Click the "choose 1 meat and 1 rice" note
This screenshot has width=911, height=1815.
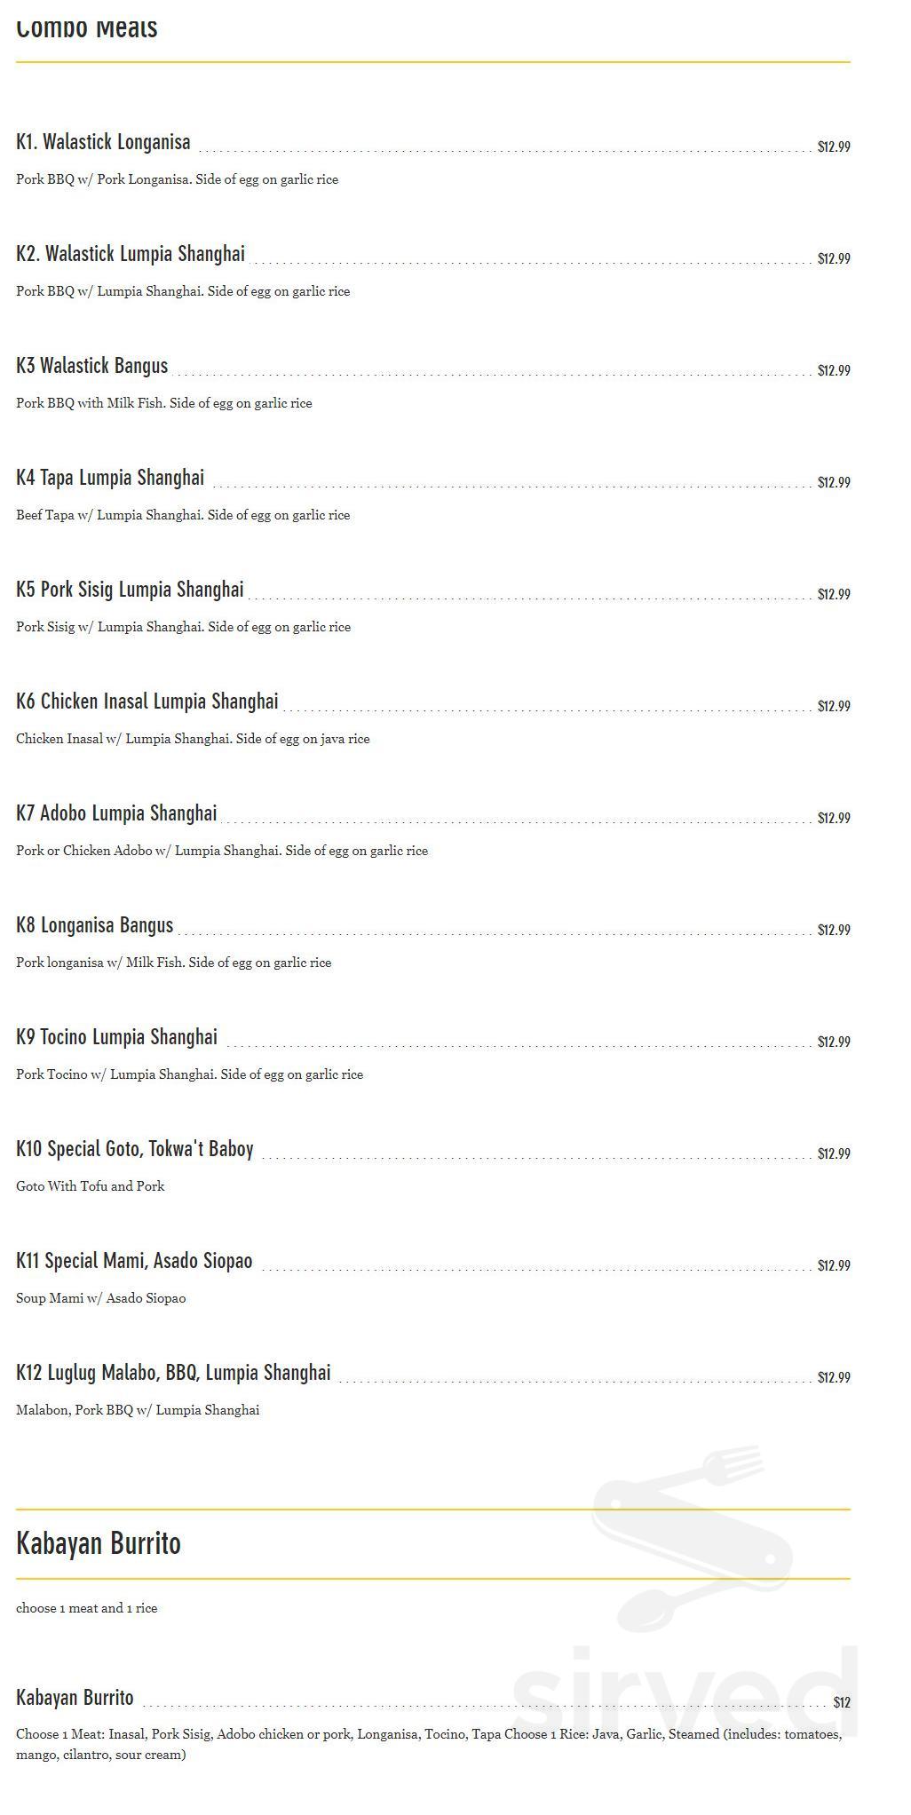coord(87,1608)
